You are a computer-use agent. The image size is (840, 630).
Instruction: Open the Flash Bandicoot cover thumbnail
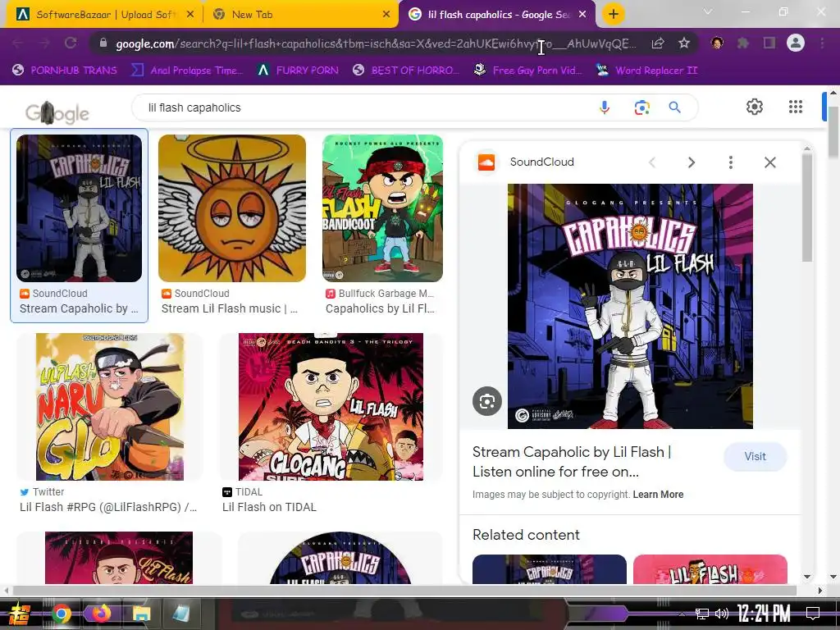click(382, 208)
